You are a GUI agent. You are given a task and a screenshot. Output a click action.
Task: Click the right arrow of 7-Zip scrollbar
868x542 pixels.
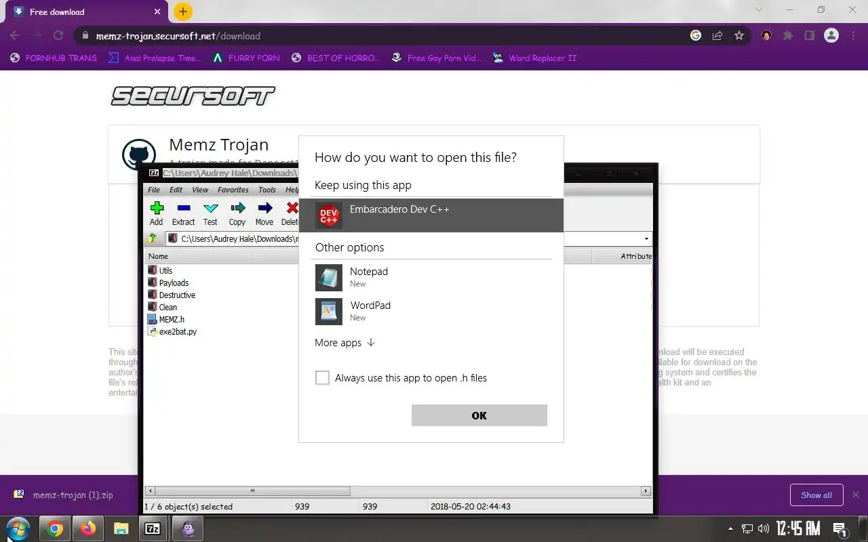click(x=646, y=491)
